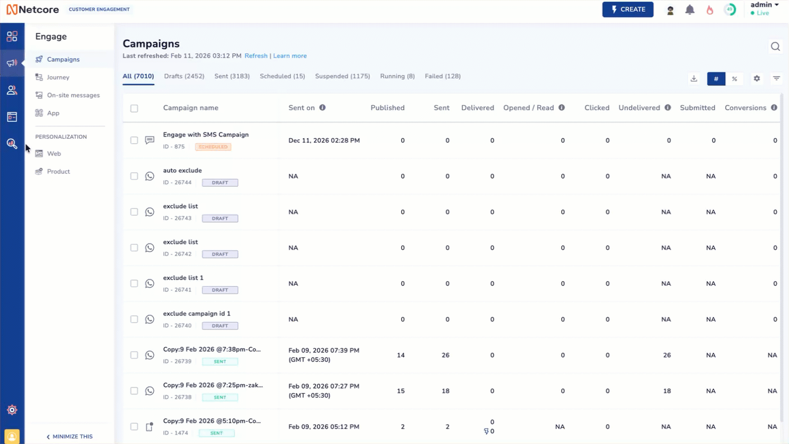Select the checkbox for exclude list 1
The width and height of the screenshot is (789, 444).
point(134,284)
